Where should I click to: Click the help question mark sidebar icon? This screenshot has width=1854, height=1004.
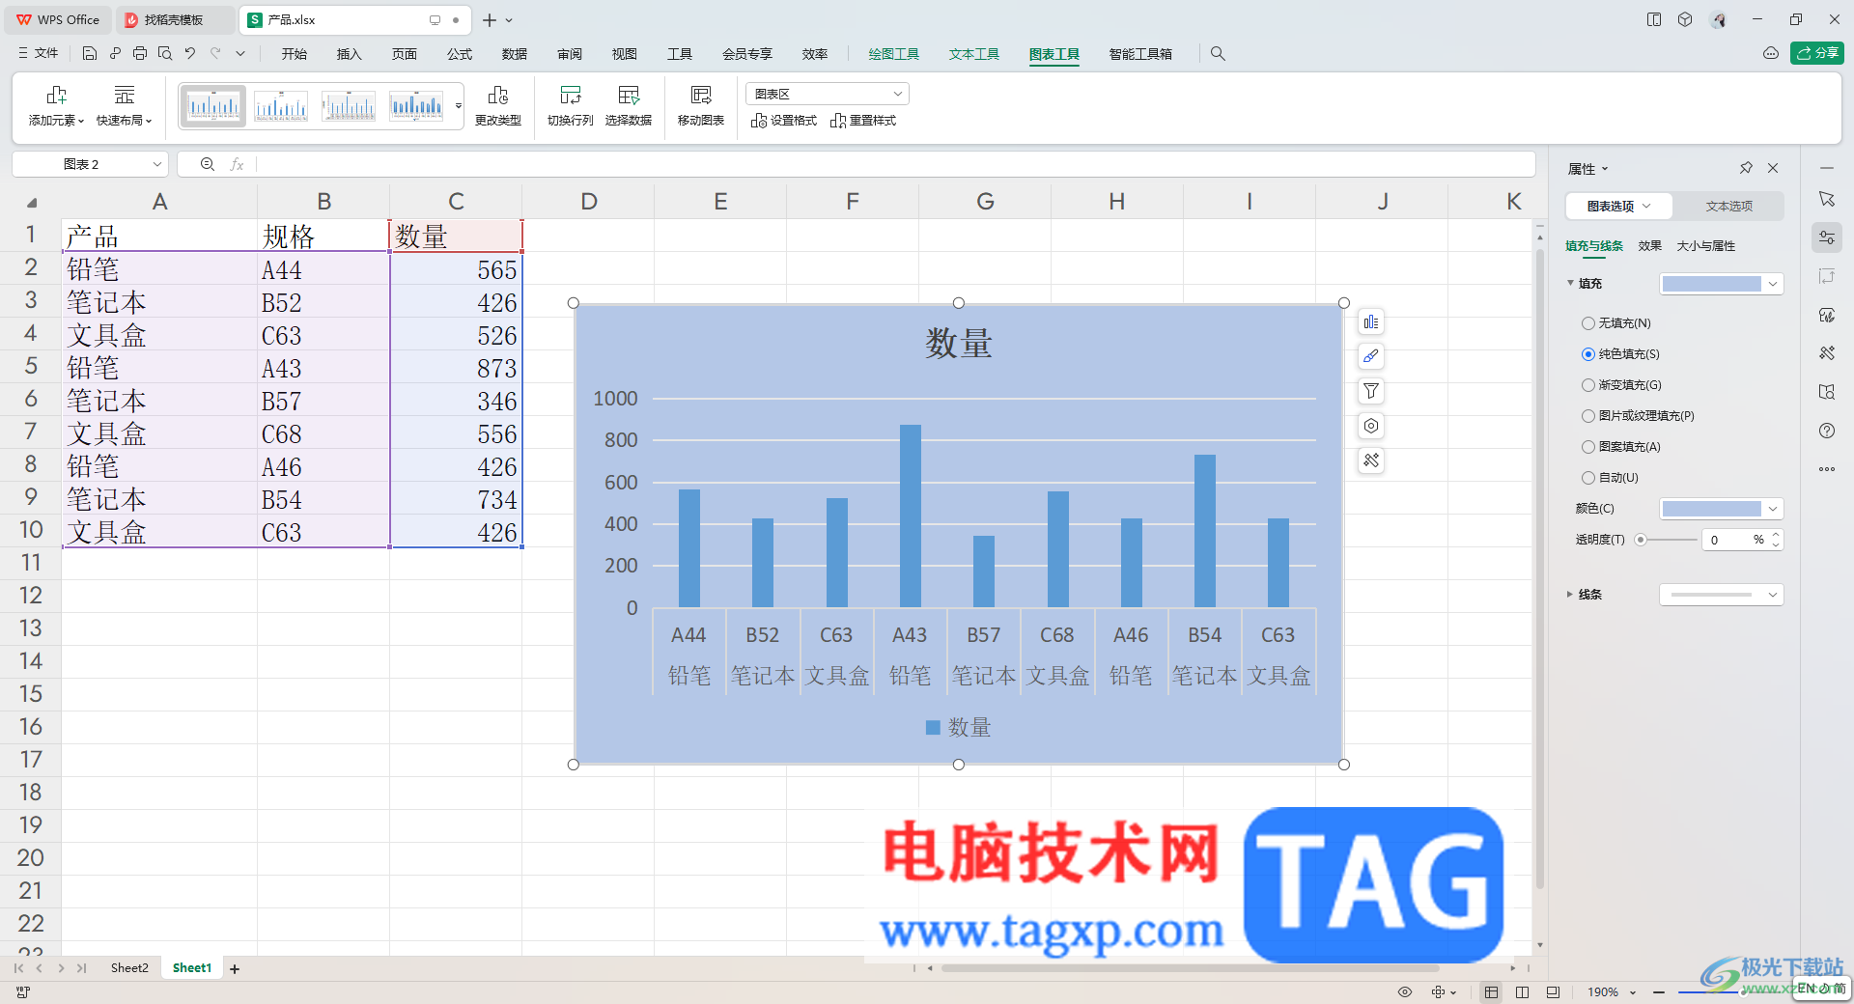coord(1826,431)
